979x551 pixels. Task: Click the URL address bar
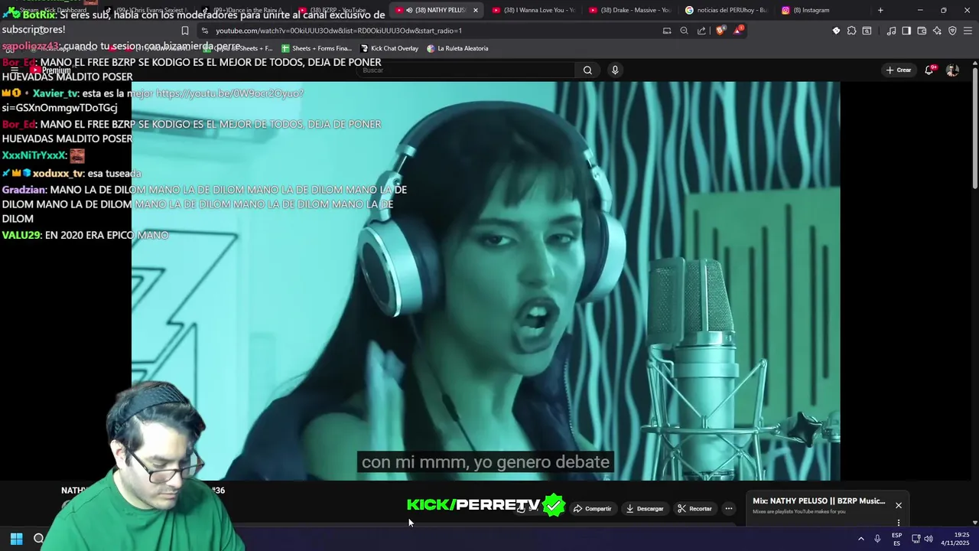tap(428, 31)
